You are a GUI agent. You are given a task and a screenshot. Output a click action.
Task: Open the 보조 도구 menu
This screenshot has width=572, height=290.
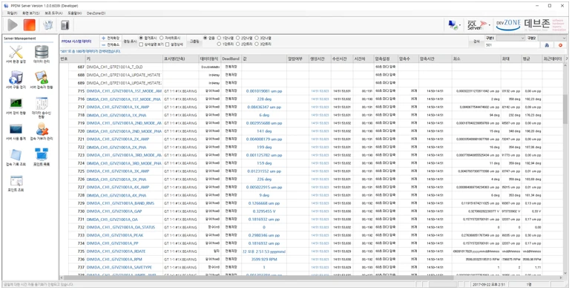pyautogui.click(x=53, y=13)
